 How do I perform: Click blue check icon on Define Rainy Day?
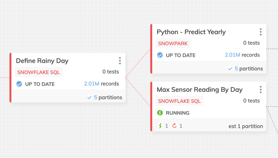(19, 84)
